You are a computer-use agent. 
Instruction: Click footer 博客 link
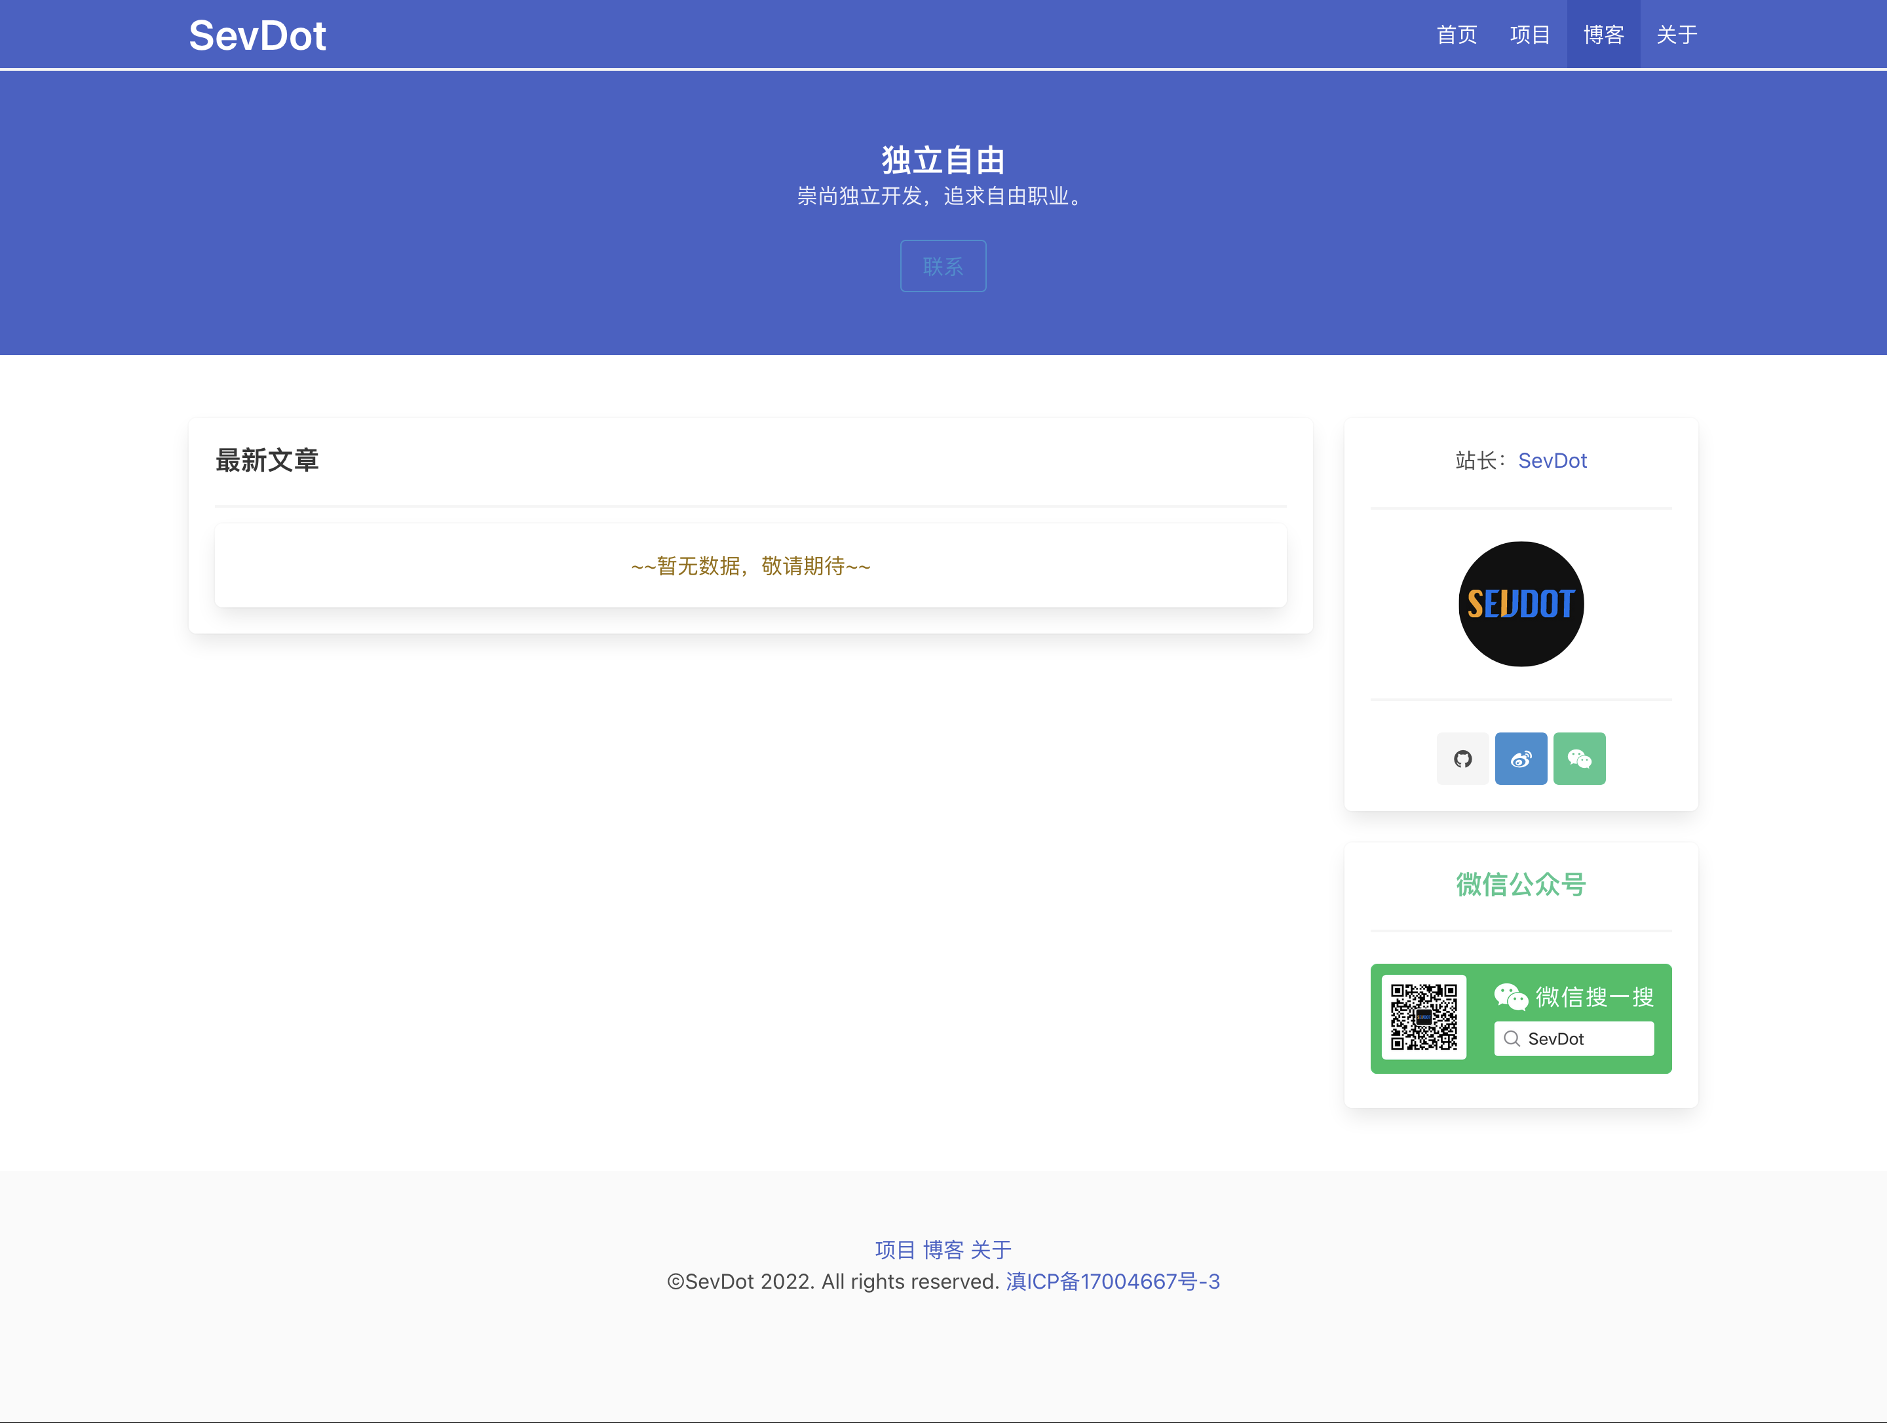pyautogui.click(x=943, y=1250)
